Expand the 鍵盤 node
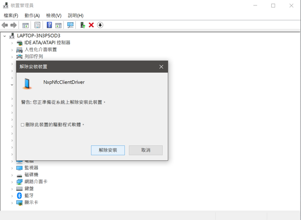The height and width of the screenshot is (220, 301). tap(12, 189)
